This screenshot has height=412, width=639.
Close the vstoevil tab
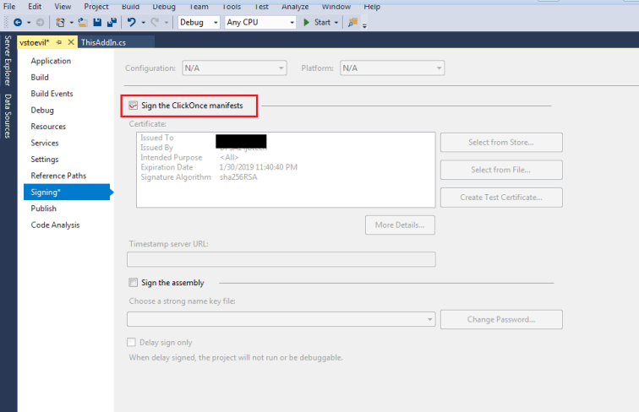click(x=71, y=42)
